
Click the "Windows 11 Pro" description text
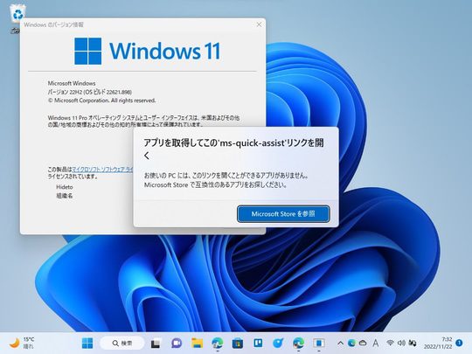[x=143, y=121]
